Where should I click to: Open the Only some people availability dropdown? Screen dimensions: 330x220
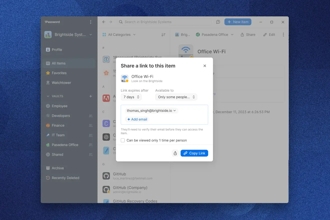point(176,97)
